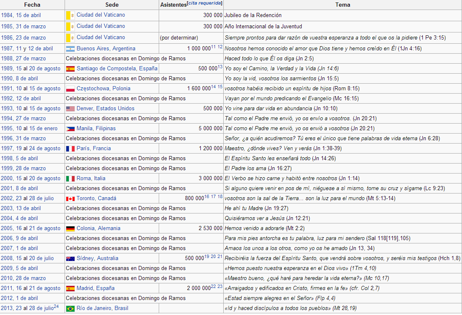The width and height of the screenshot is (462, 315).
Task: Open the "cita requerida" link in the Asistentes header
Action: point(205,3)
